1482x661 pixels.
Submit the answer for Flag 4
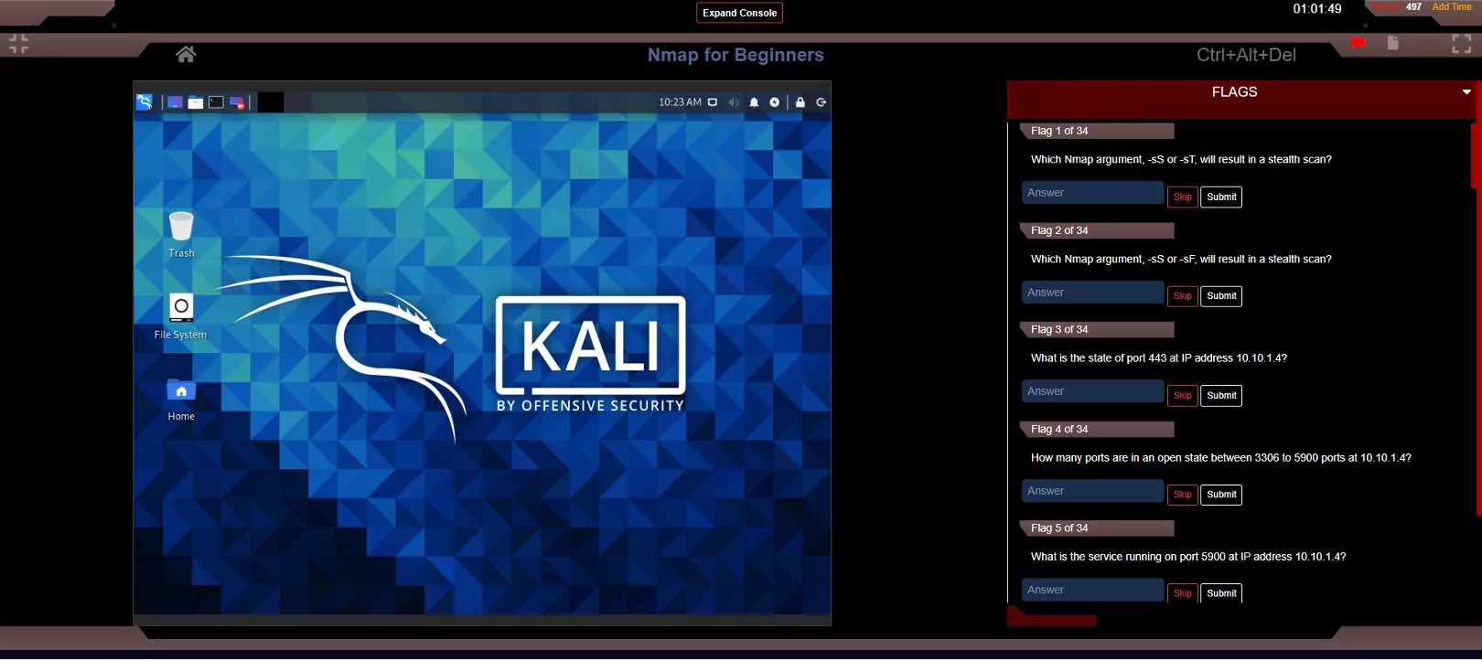coord(1221,495)
